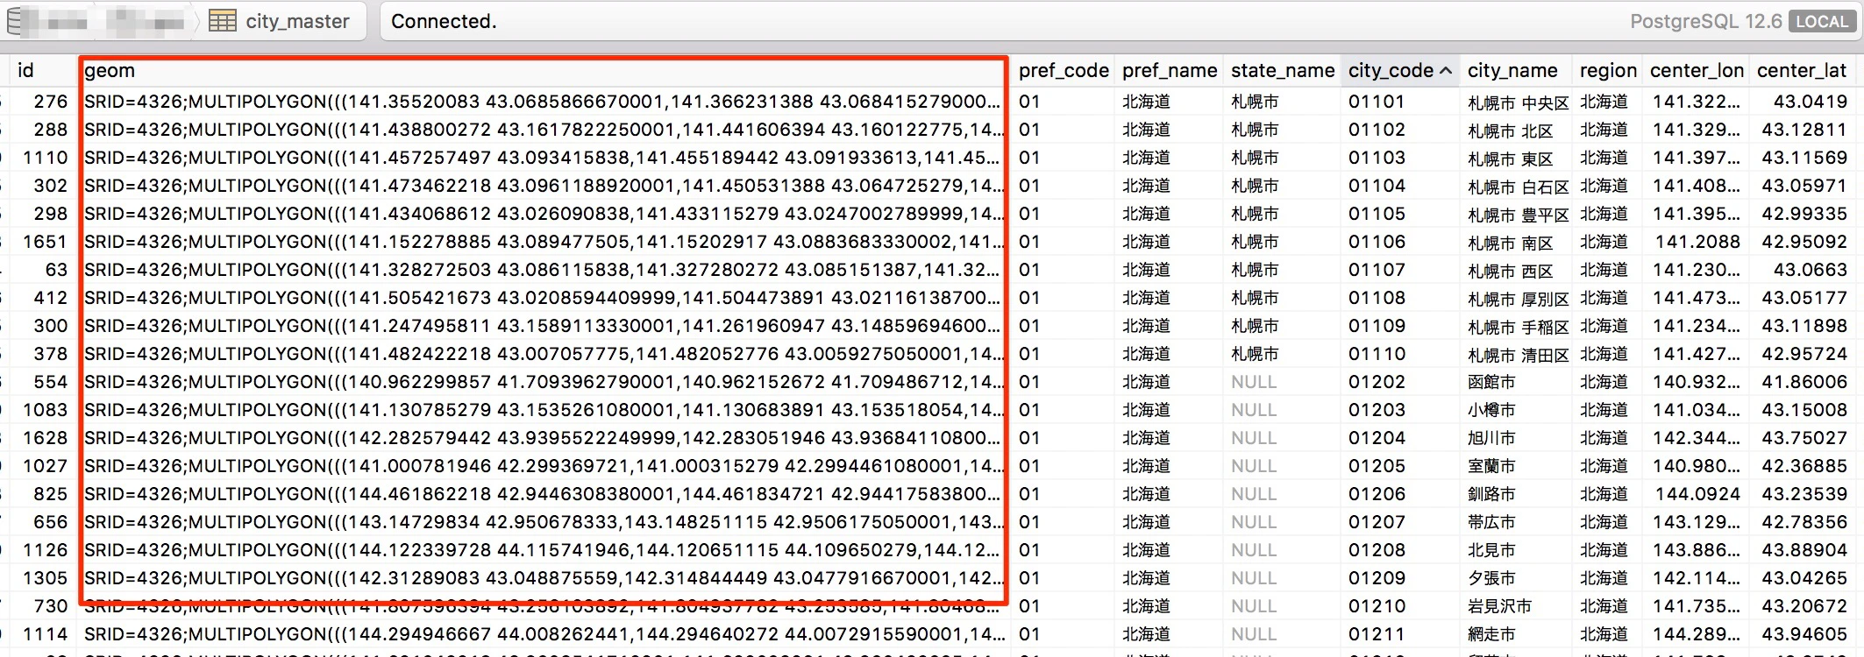The image size is (1864, 657).
Task: Select center_lat cell 42.95092
Action: [x=1804, y=242]
